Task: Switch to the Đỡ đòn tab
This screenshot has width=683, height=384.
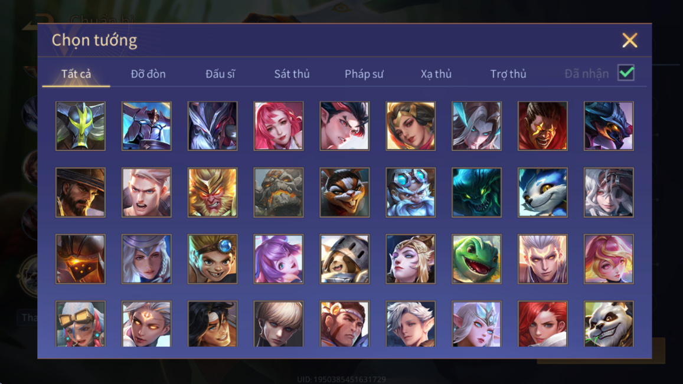Action: [x=148, y=74]
